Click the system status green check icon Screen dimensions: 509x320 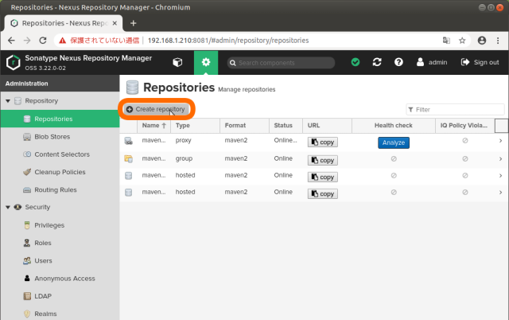356,62
